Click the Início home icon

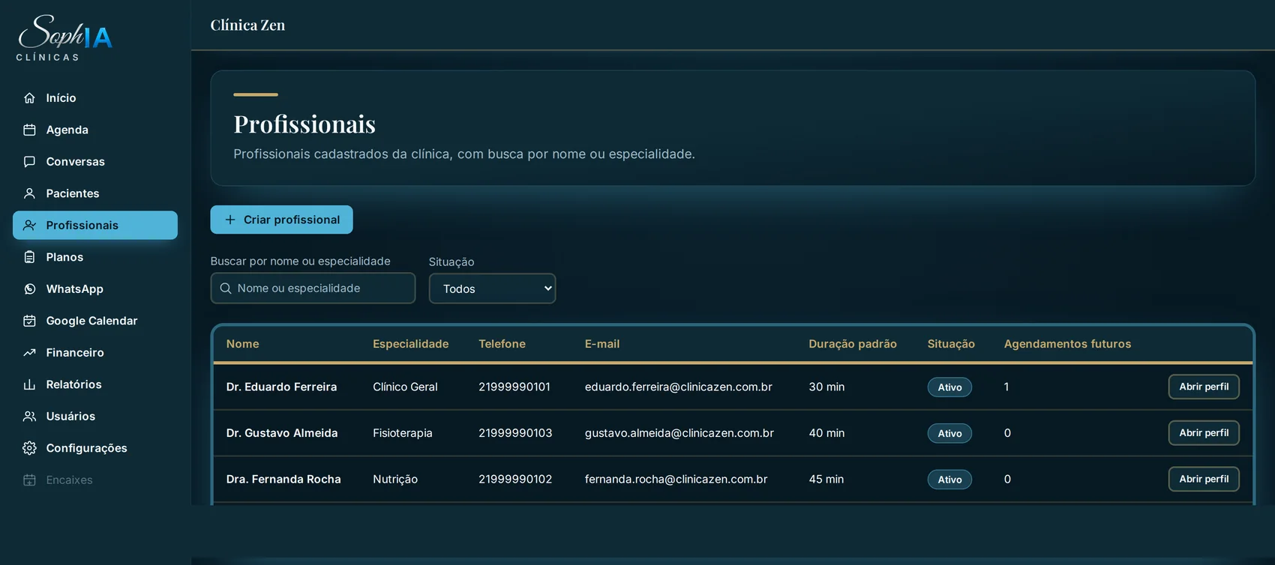(x=29, y=98)
